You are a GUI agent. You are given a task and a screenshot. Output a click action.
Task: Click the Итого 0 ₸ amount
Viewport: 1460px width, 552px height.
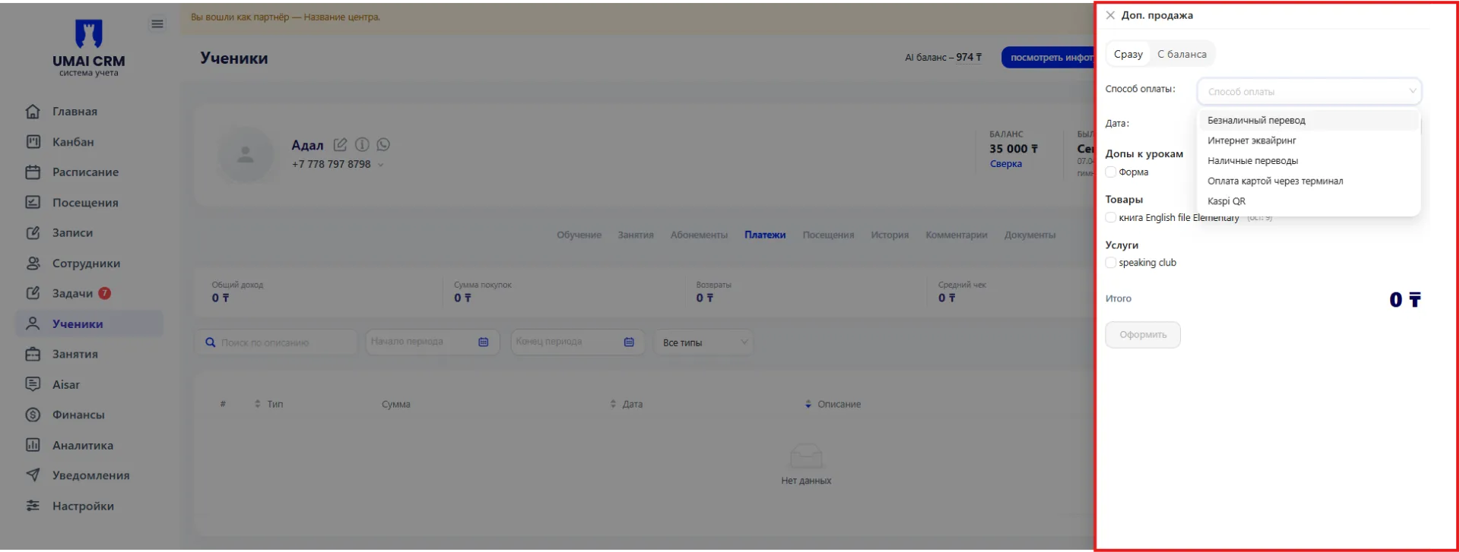coord(1404,300)
